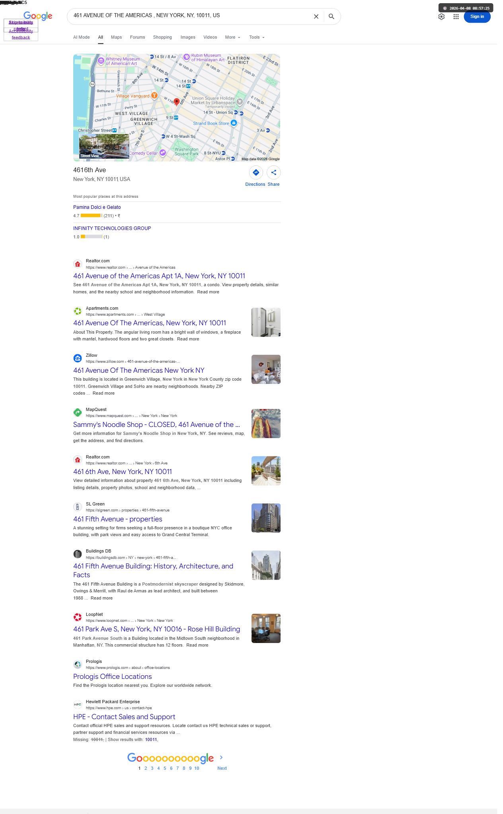Click the SL Green favicon
Image resolution: width=503 pixels, height=814 pixels.
pos(78,507)
